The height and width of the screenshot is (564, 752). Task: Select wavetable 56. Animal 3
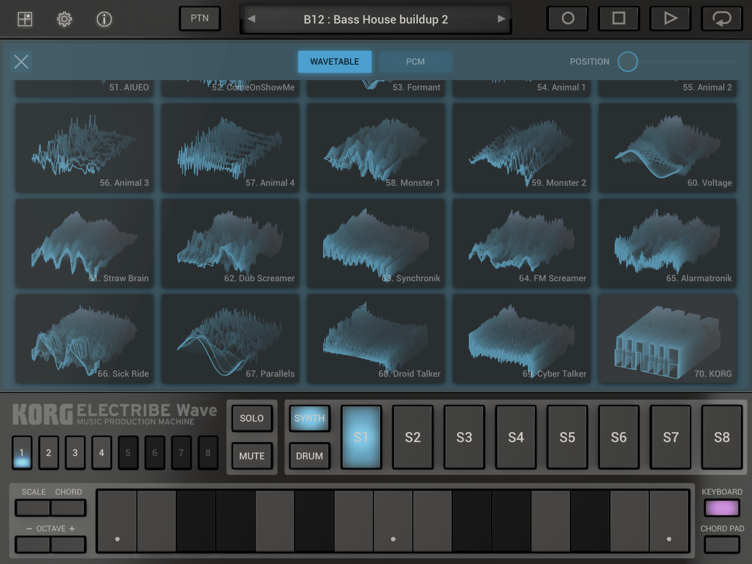[x=84, y=147]
